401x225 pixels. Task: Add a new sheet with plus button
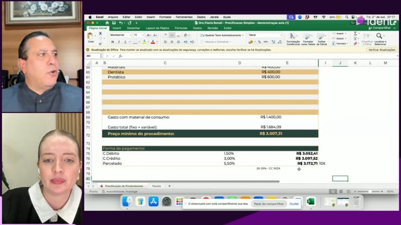click(169, 186)
